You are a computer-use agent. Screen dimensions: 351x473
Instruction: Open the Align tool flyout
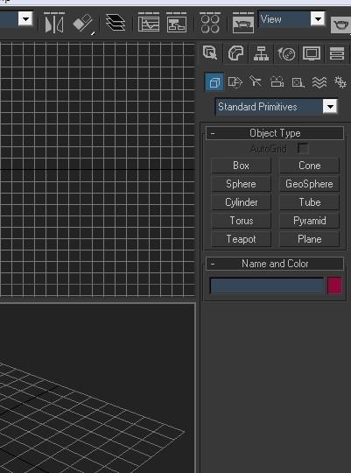pyautogui.click(x=83, y=24)
